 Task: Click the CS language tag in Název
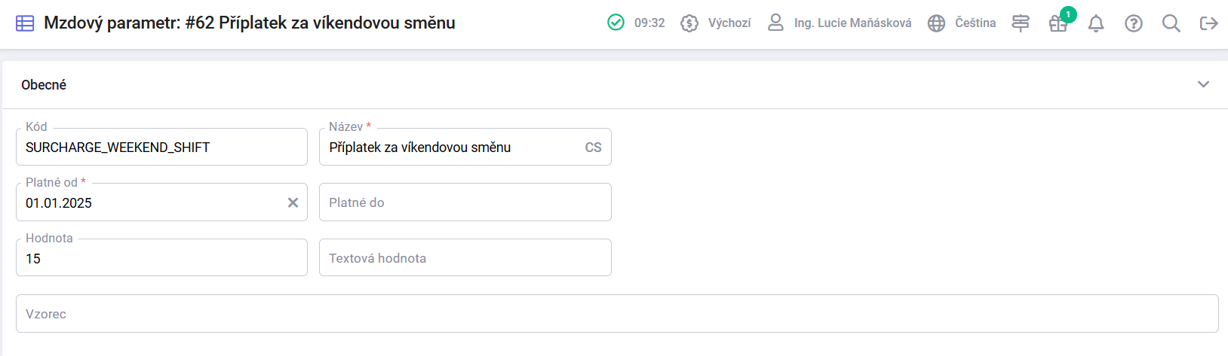(x=593, y=148)
